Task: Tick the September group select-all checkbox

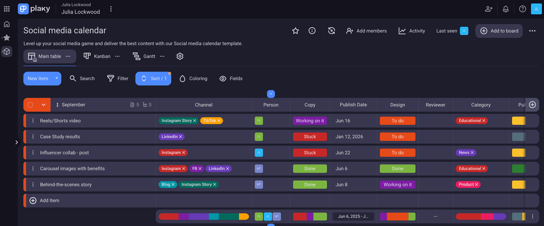Action: coord(30,105)
